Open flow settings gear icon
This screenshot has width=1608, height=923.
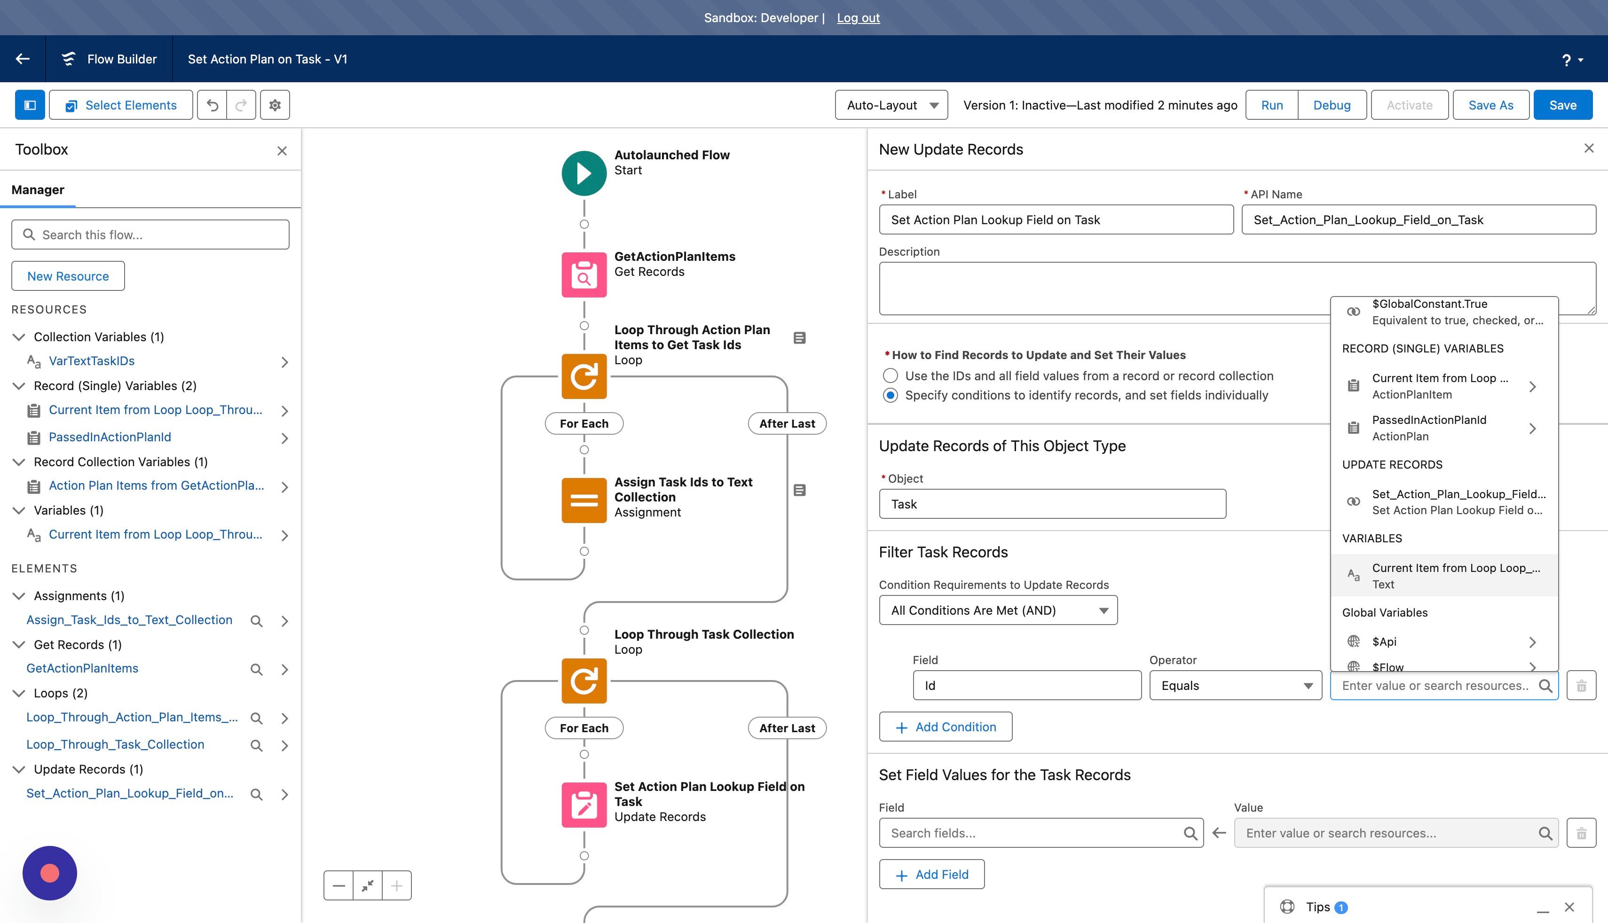point(275,105)
